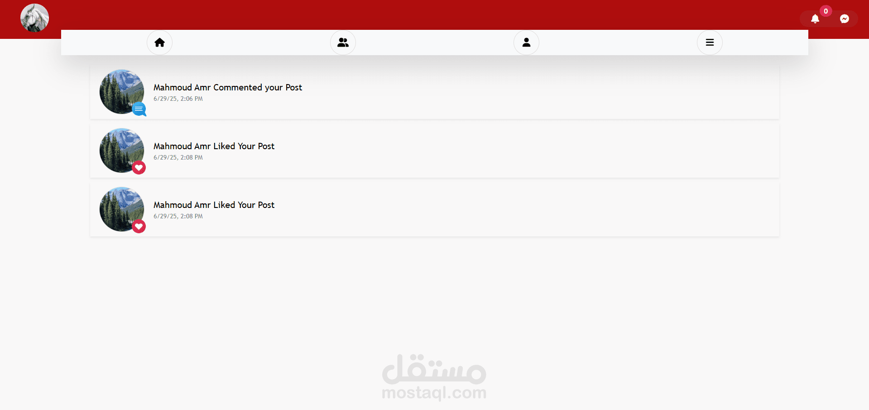
Task: Click the heart badge on second notification
Action: (x=139, y=168)
